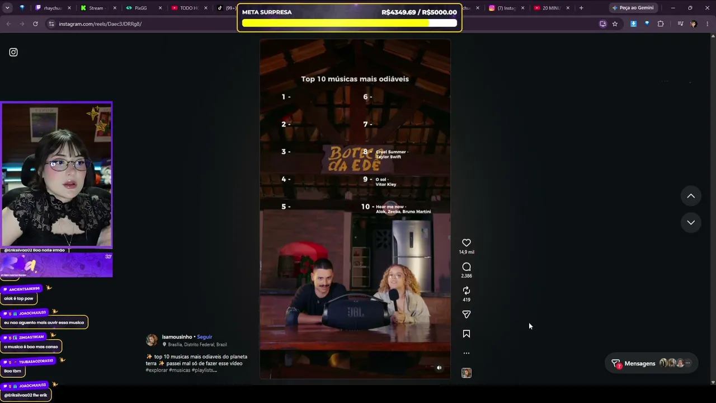Open the reel's more options (three dots)

[467, 353]
